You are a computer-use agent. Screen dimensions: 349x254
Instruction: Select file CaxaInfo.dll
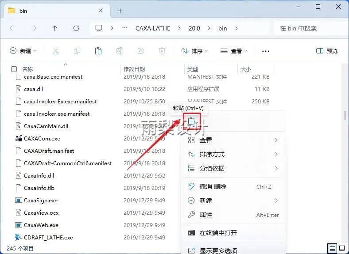coord(39,176)
